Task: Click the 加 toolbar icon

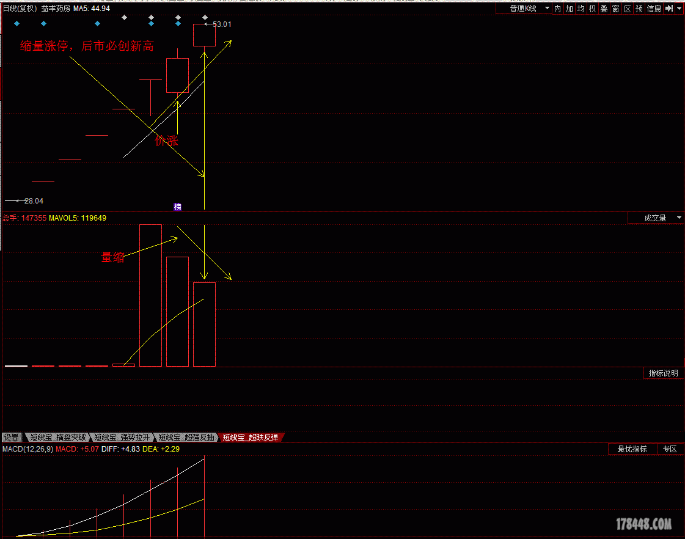Action: (x=569, y=9)
